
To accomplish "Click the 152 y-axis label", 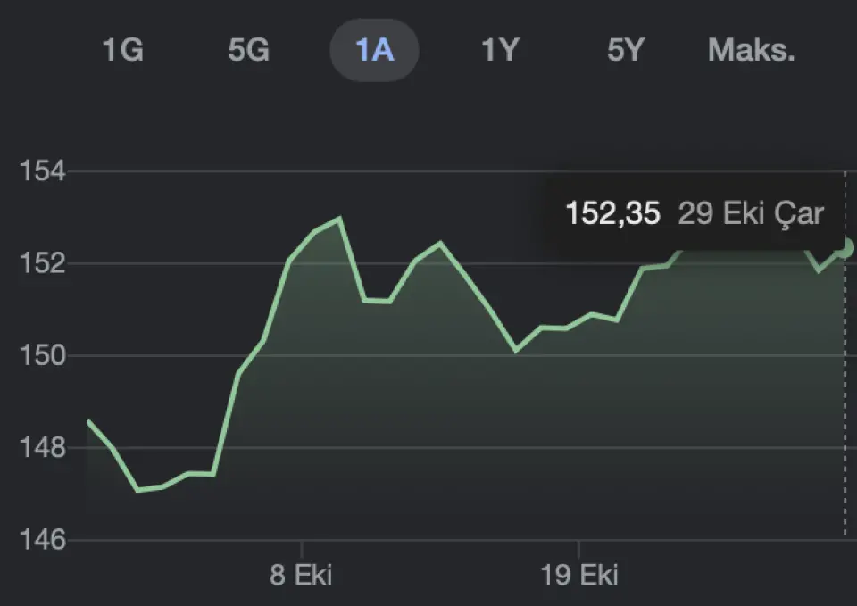I will [41, 263].
